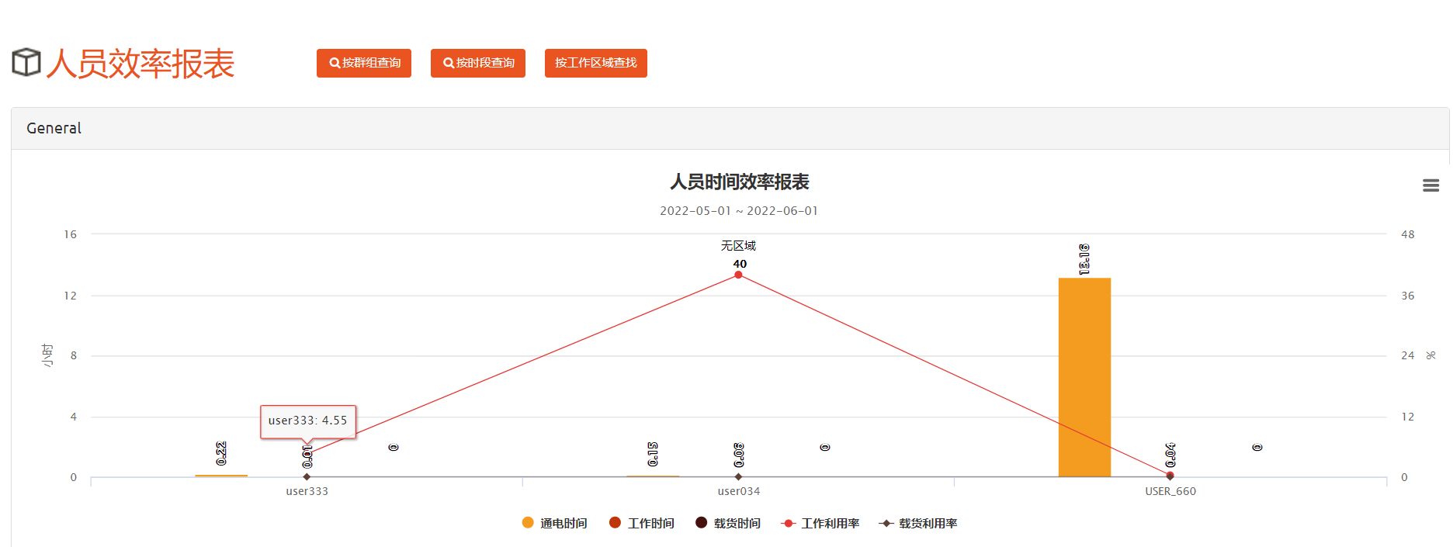Click the 按工作区域查找 button
Screen dimensions: 1453x547
click(x=595, y=64)
